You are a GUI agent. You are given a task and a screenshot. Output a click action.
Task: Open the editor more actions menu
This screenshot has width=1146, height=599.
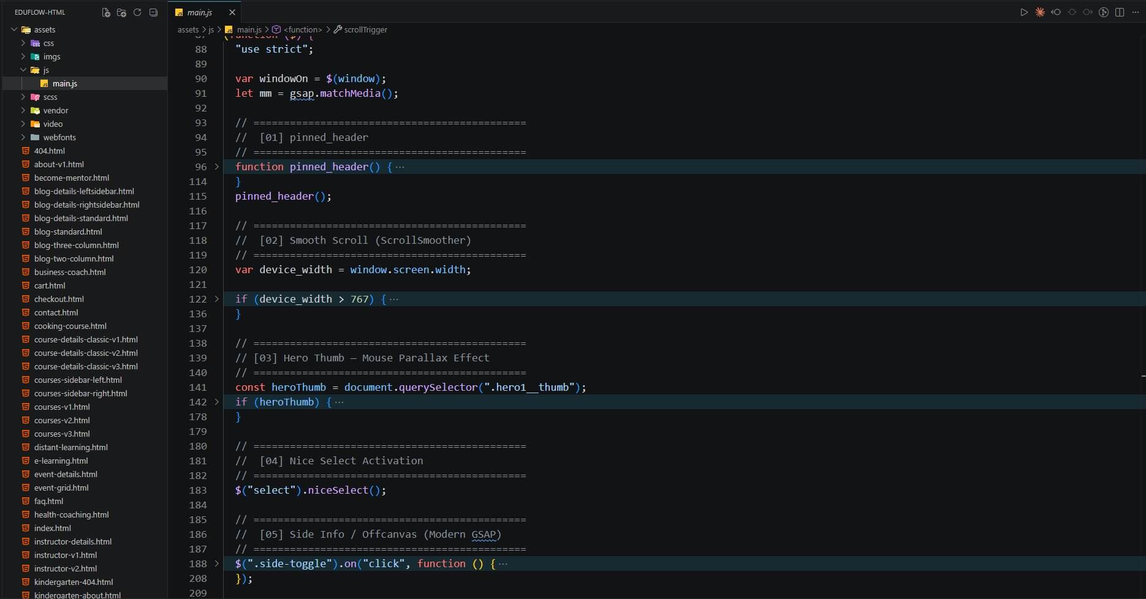1136,12
